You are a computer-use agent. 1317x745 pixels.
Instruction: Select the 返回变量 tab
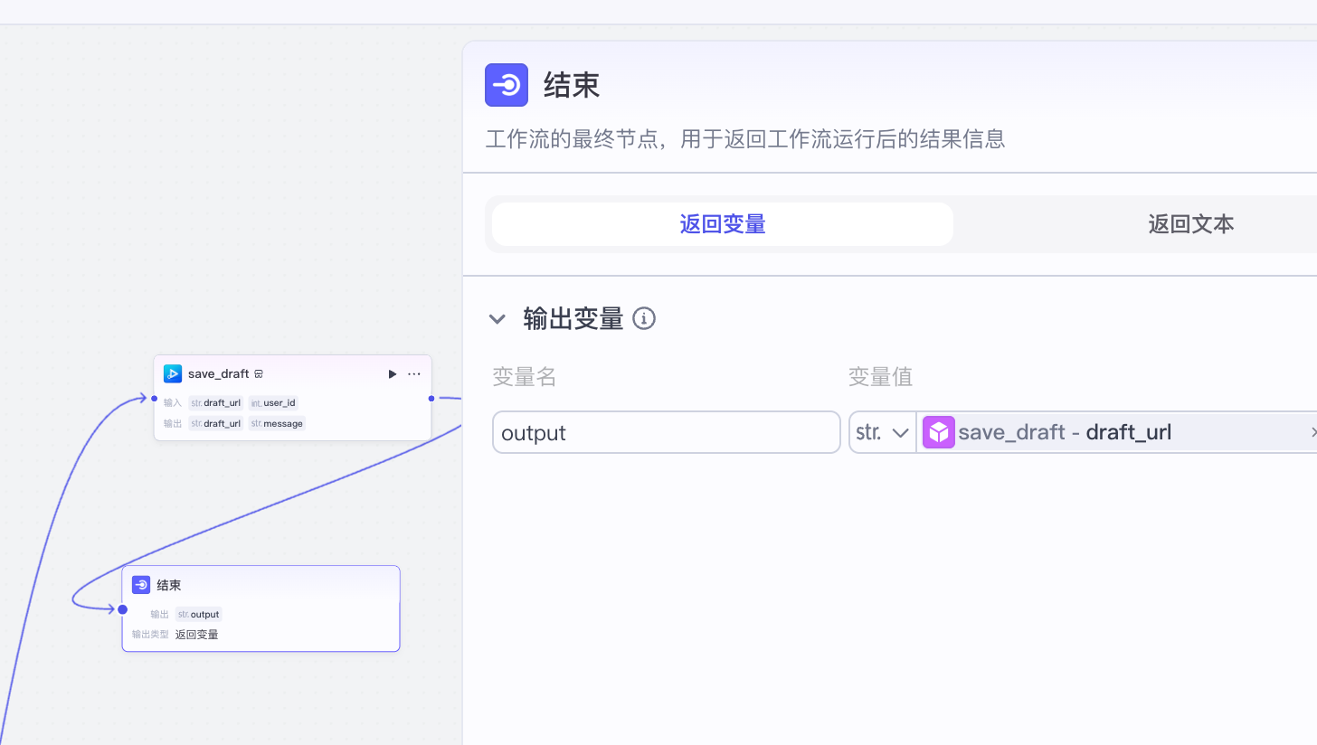721,223
